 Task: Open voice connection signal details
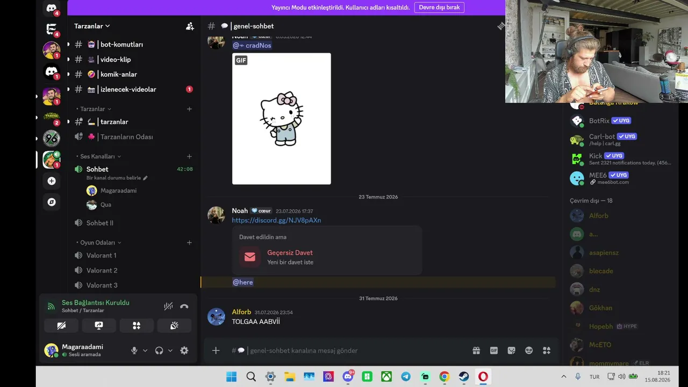[x=51, y=306]
